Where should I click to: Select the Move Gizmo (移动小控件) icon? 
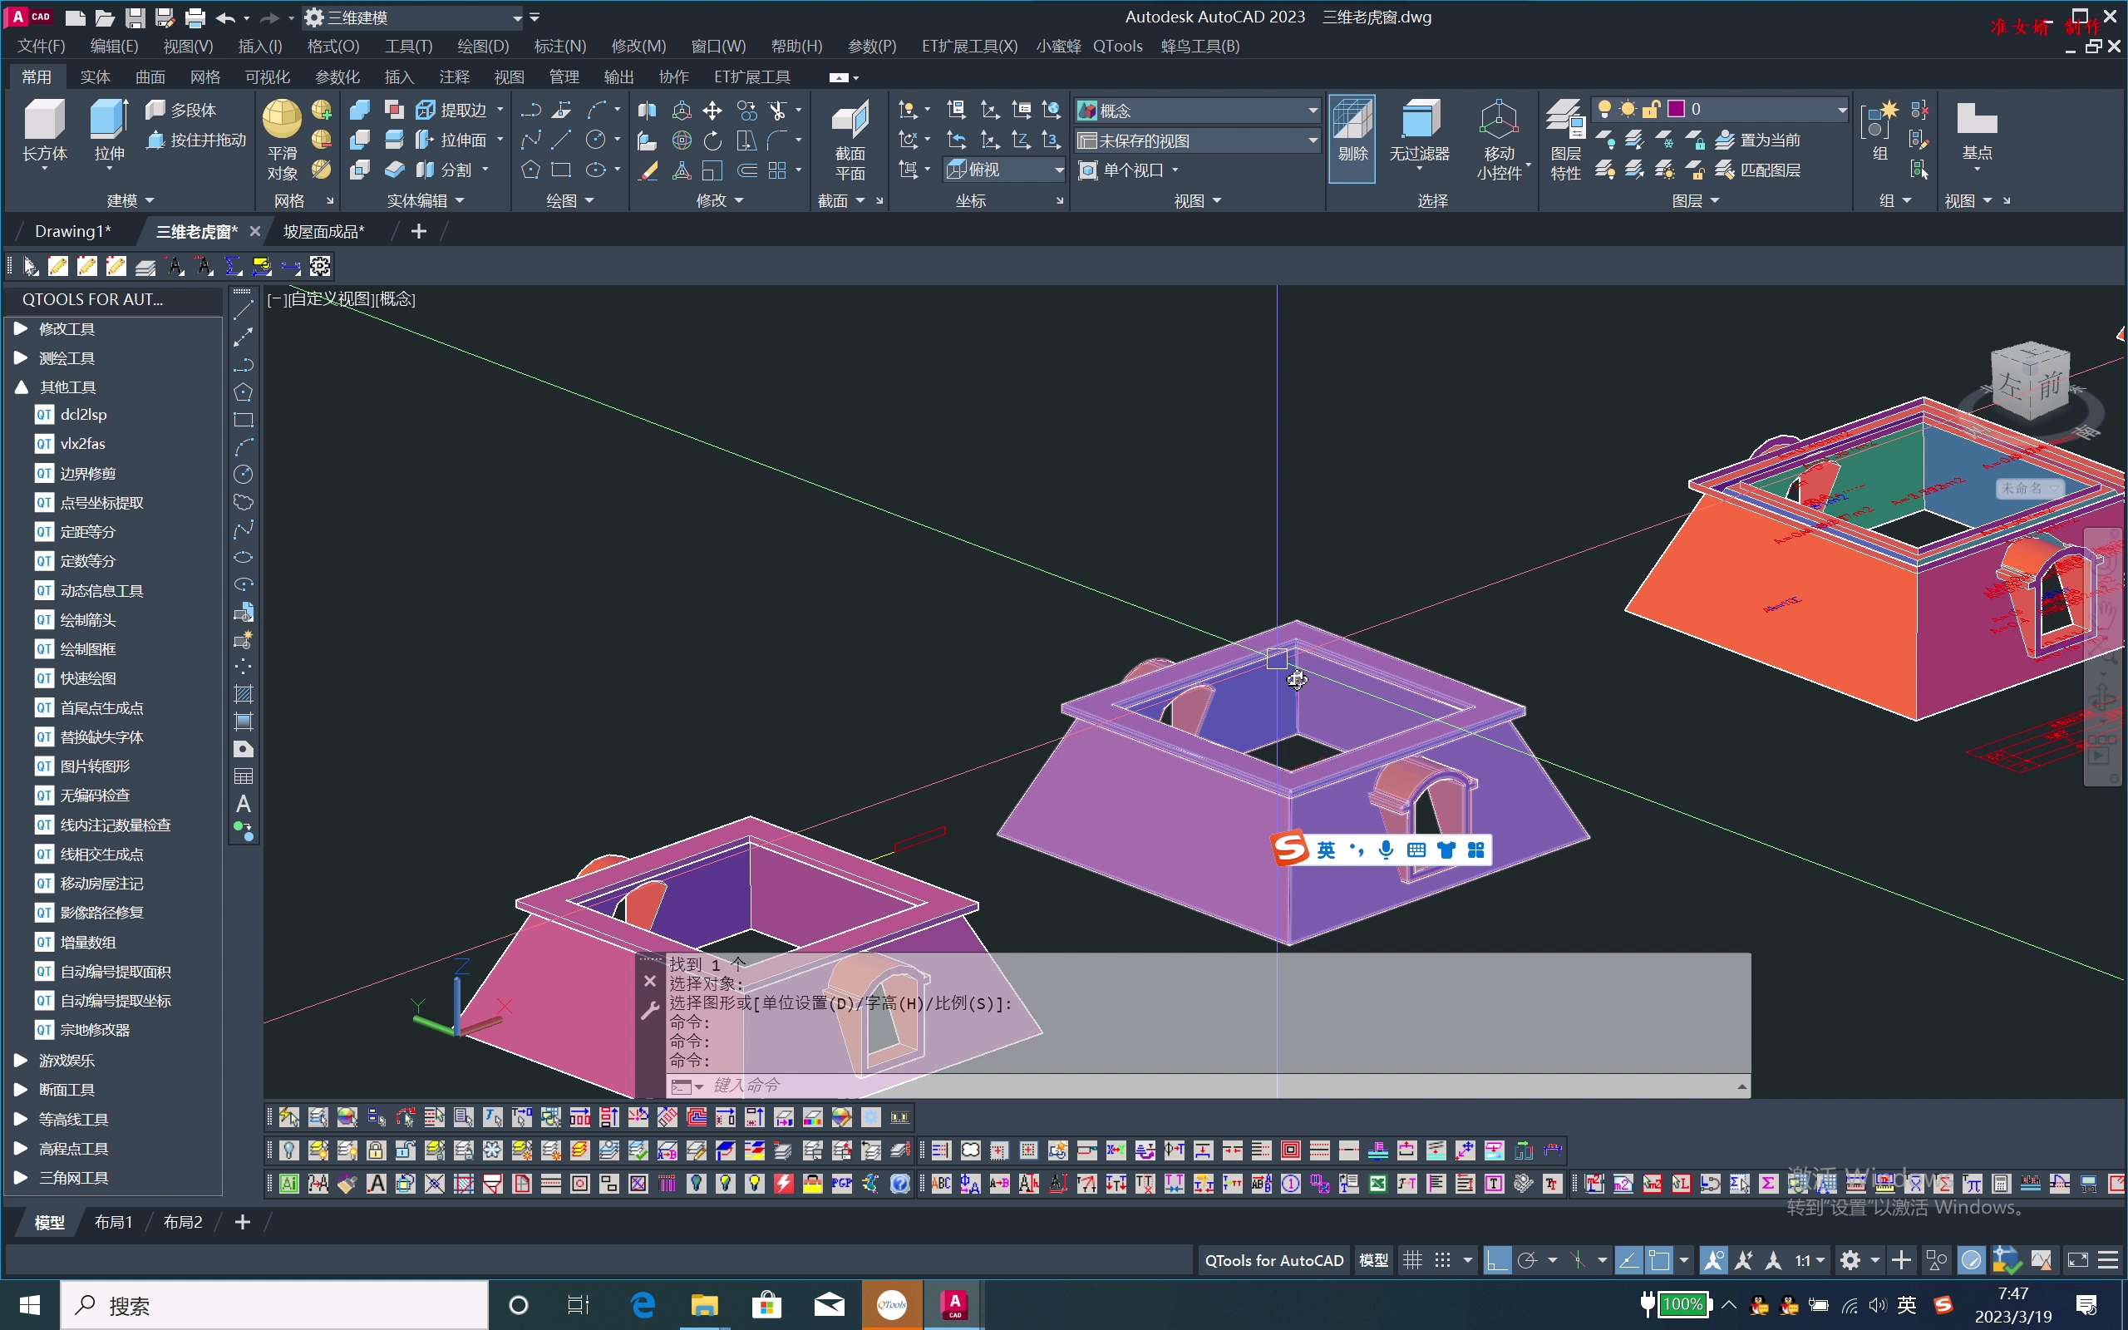[1499, 121]
